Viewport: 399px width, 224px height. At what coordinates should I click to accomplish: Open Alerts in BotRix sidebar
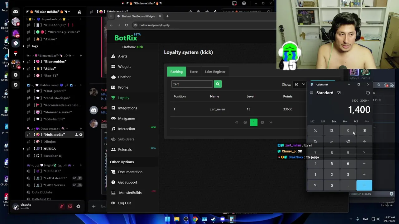point(123,56)
